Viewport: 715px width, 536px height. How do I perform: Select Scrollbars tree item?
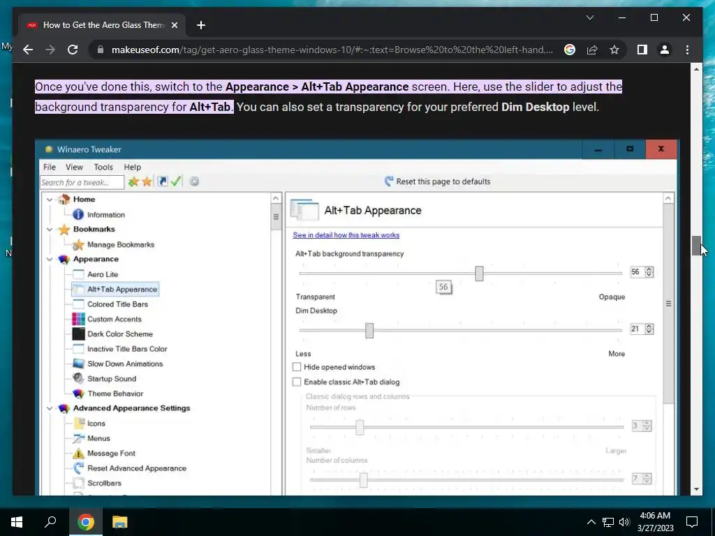[105, 483]
